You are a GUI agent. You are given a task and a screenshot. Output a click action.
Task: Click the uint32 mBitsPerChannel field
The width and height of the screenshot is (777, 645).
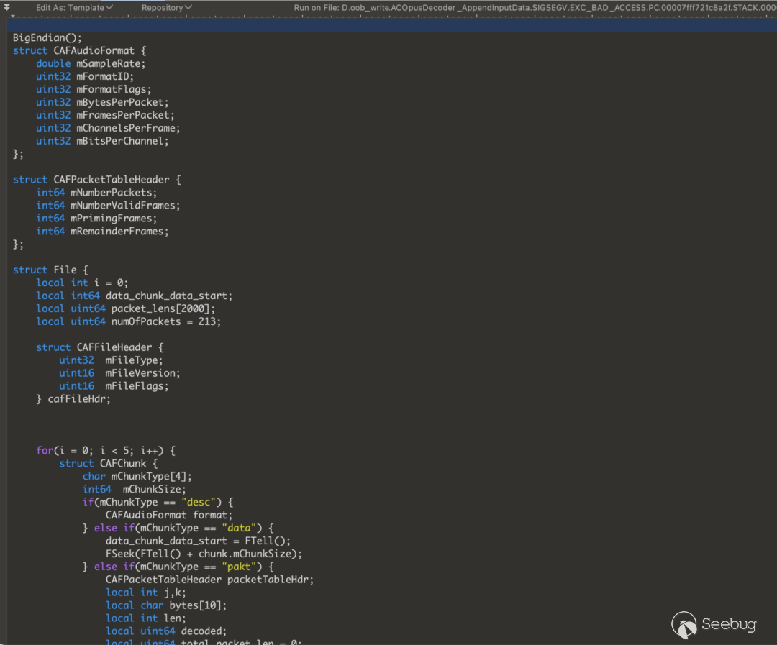point(102,141)
